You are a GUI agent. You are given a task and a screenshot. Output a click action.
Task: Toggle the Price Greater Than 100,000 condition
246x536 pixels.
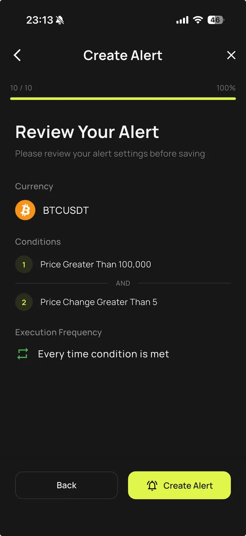95,264
